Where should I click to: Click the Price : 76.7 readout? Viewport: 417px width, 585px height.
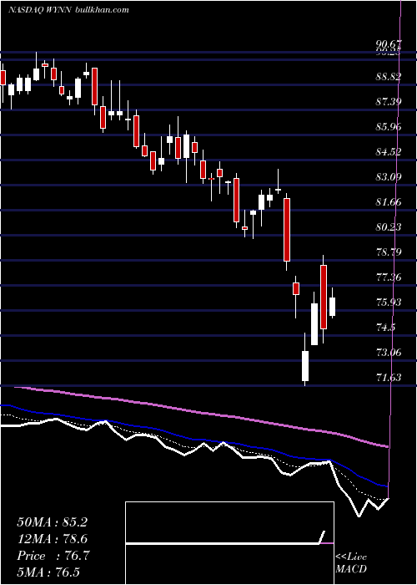(x=53, y=556)
